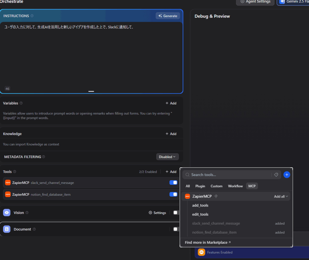Click ZapierMCP icon for notion_find_database_item row
Viewport: 309px width, 260px height.
(x=8, y=194)
